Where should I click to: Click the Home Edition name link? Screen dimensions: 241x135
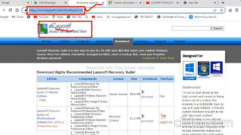(47, 94)
